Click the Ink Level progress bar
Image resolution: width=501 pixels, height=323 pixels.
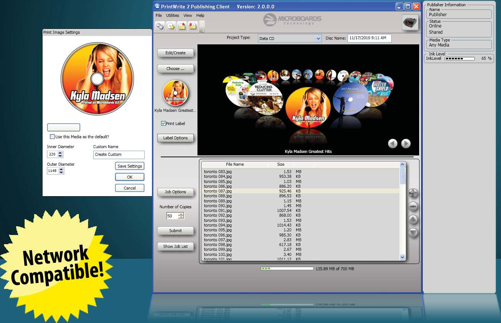[x=460, y=59]
